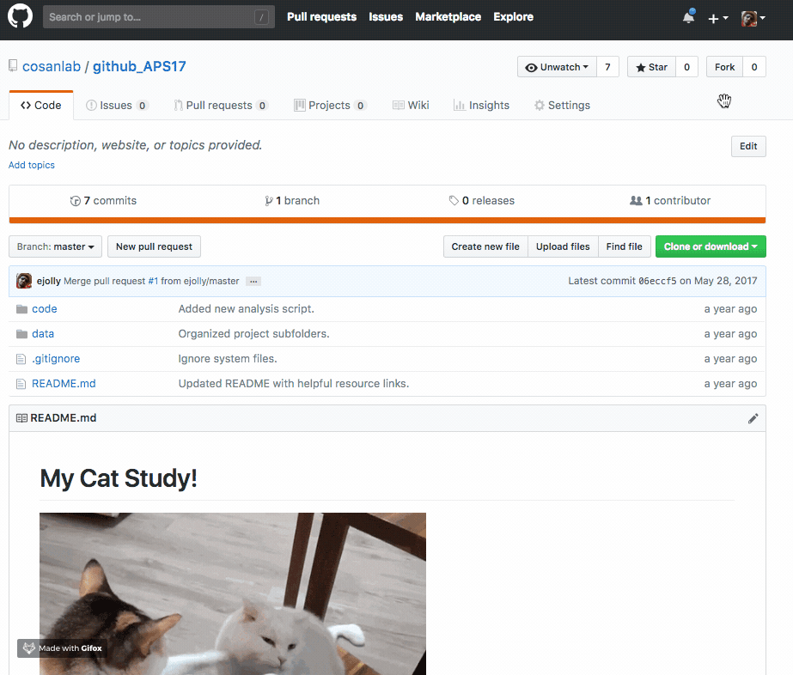Click the search or jump to field
Image resolution: width=793 pixels, height=675 pixels.
point(158,16)
